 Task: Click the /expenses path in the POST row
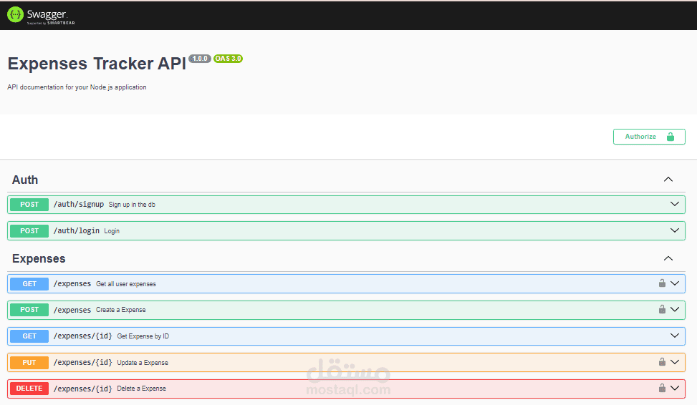point(72,310)
